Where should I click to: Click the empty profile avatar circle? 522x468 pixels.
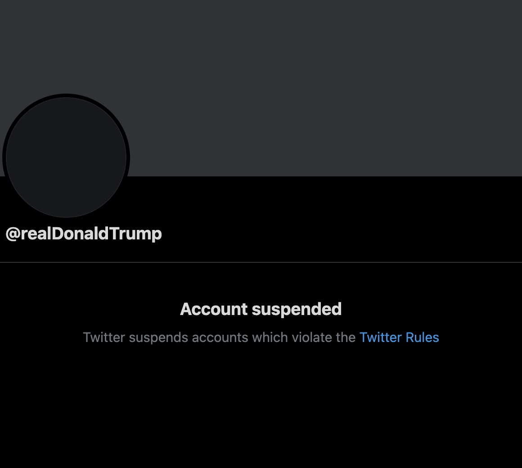pos(66,157)
